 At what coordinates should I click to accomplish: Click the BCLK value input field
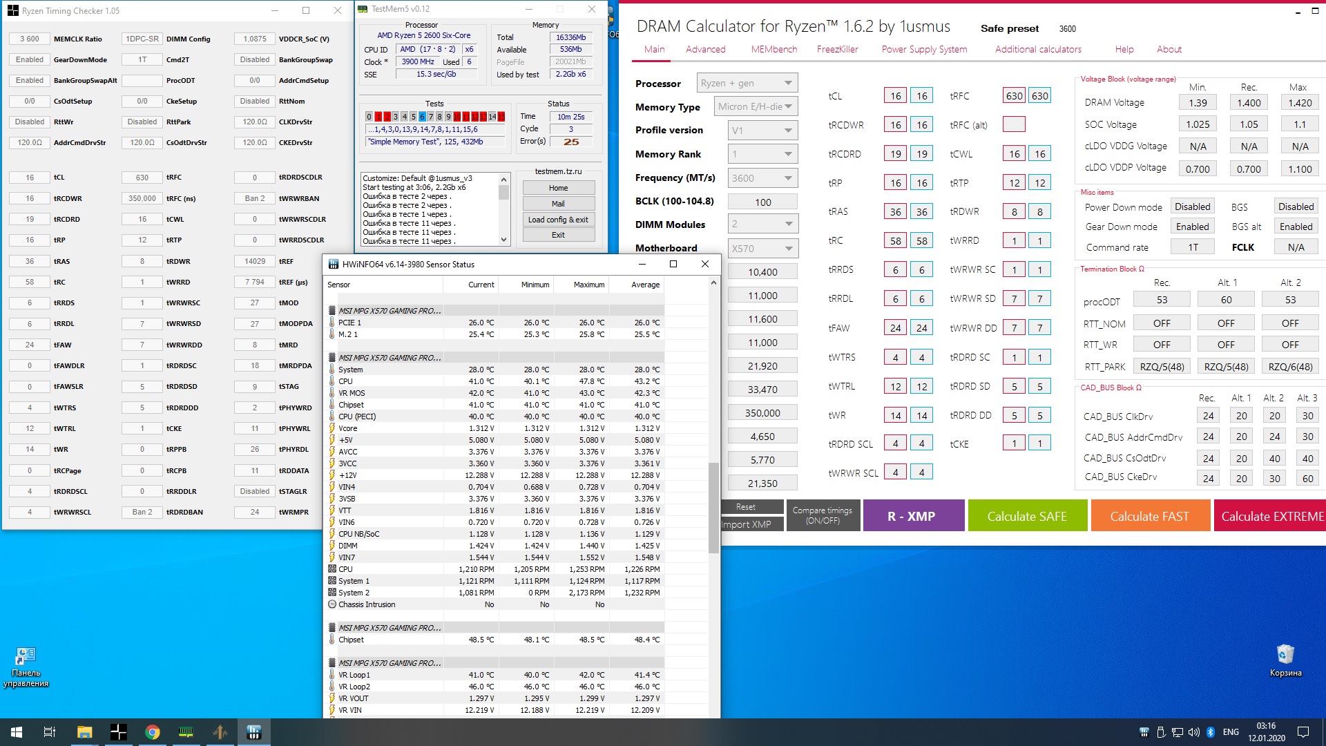coord(762,202)
